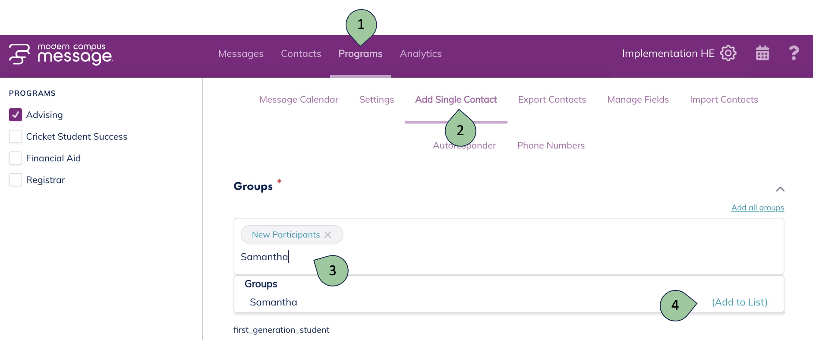Click the Add all groups link
This screenshot has height=340, width=813.
point(757,208)
